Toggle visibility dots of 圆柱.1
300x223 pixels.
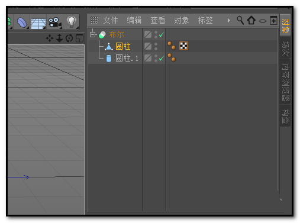156,58
